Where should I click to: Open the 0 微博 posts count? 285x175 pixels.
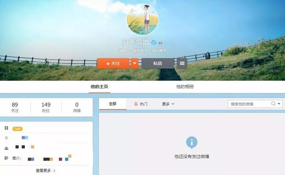[77, 107]
